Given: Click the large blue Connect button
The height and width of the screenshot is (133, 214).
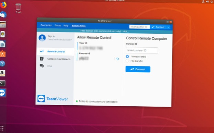Looking at the screenshot, I should coord(138,69).
